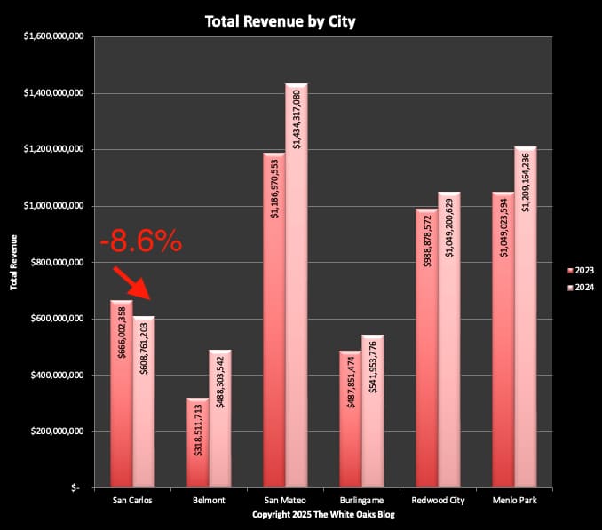Screen dimensions: 602x530
Task: Select the -8.6% annotation text
Action: point(140,241)
